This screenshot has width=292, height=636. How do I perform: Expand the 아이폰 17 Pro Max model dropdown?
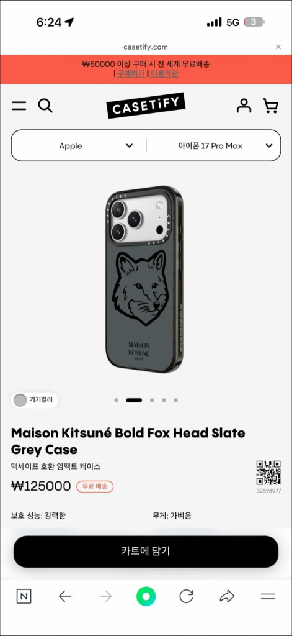[213, 146]
